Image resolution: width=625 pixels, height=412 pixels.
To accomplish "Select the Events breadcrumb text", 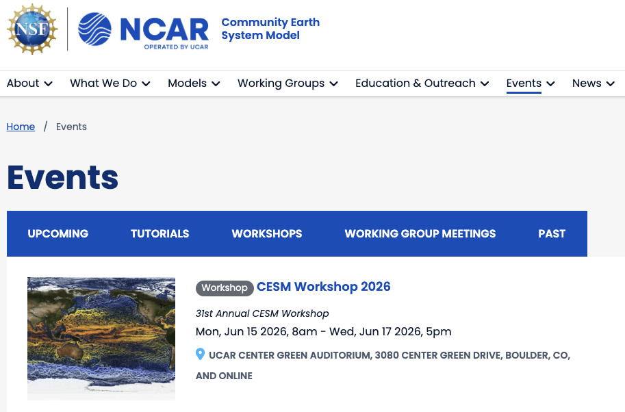I will [x=71, y=127].
